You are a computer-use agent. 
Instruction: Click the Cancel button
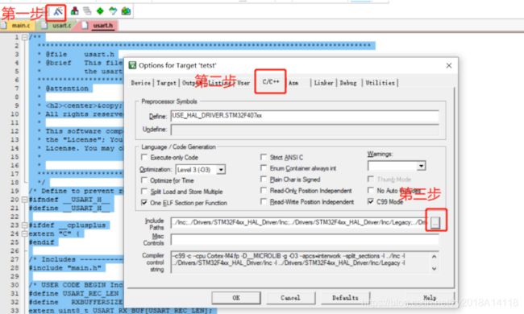pyautogui.click(x=290, y=298)
